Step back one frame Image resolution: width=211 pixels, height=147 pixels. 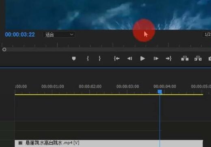(130, 58)
